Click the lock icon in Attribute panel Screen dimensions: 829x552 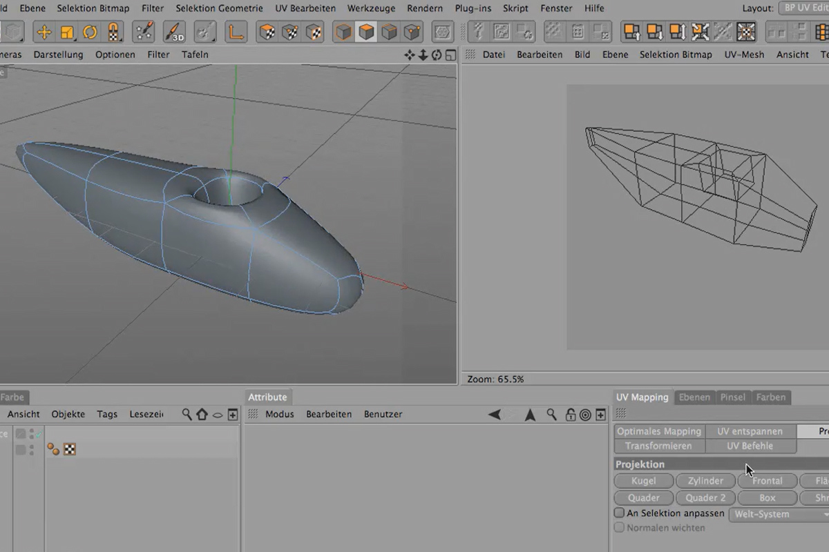[570, 415]
